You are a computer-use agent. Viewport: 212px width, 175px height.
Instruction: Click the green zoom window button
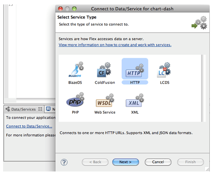click(x=74, y=9)
